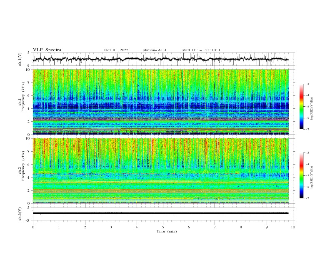Screen dimensions: 330x255
Task: Click the time axis tick label "8"
Action: coord(241,227)
